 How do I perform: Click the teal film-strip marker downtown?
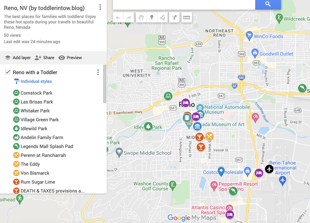coord(187,118)
